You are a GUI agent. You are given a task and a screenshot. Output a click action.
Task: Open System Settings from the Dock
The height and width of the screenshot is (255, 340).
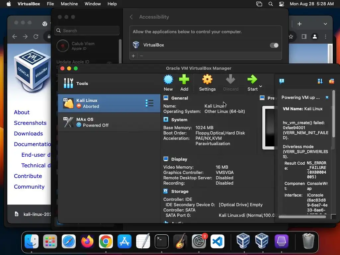tap(199, 241)
